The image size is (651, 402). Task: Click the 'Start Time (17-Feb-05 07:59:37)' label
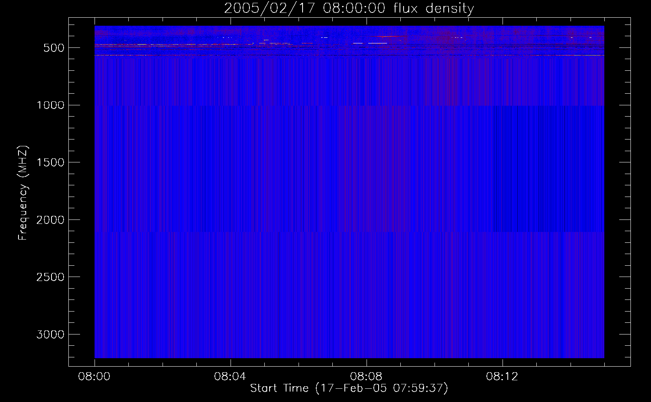pyautogui.click(x=349, y=388)
